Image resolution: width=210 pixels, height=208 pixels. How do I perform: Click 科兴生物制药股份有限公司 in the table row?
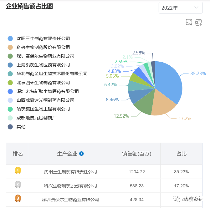point(70,186)
